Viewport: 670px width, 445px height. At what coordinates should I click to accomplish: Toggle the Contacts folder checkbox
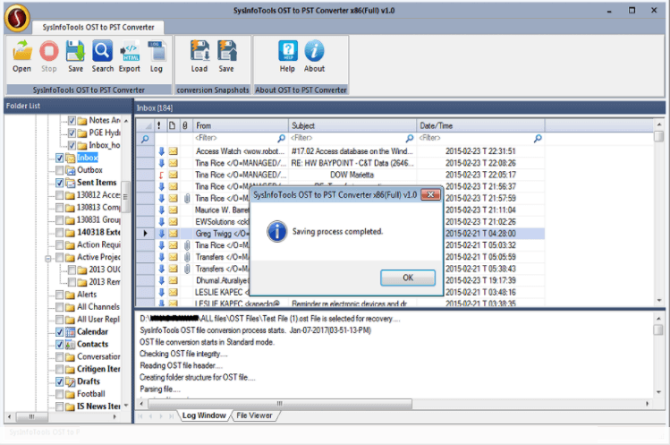click(59, 345)
